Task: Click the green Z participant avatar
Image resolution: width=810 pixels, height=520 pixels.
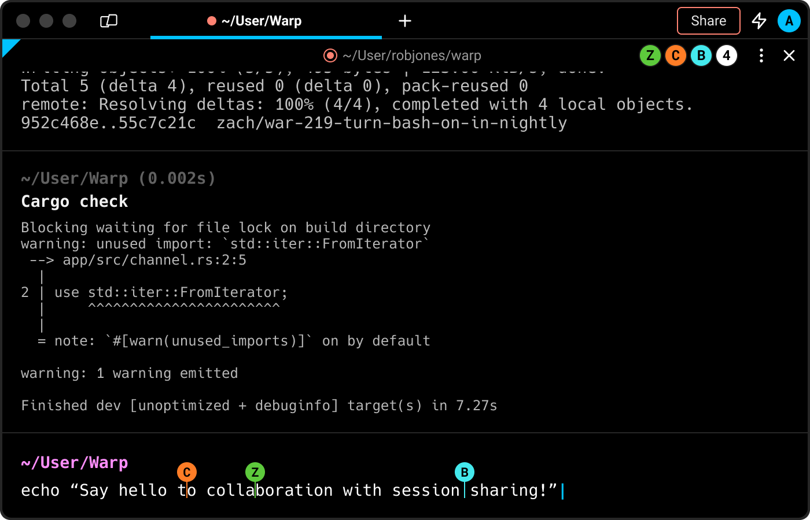Action: [x=650, y=55]
